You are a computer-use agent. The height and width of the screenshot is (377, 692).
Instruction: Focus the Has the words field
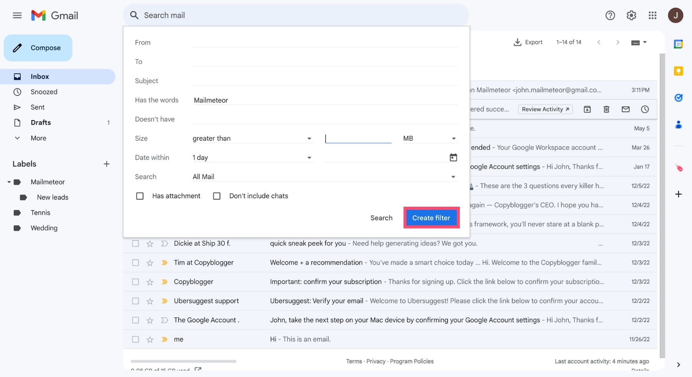coord(325,100)
